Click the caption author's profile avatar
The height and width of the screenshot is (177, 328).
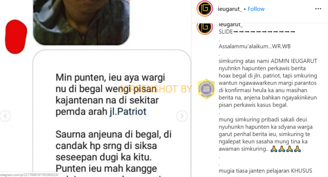click(x=205, y=28)
